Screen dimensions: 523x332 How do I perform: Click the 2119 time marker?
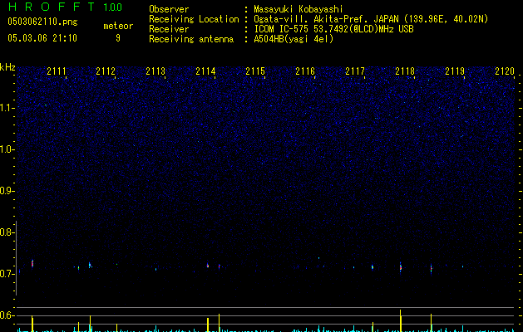pyautogui.click(x=455, y=71)
